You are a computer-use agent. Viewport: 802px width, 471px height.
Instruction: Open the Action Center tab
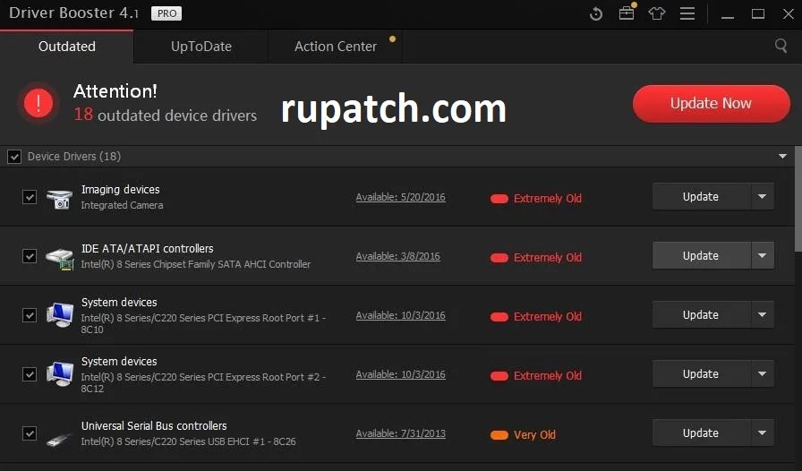(x=336, y=47)
